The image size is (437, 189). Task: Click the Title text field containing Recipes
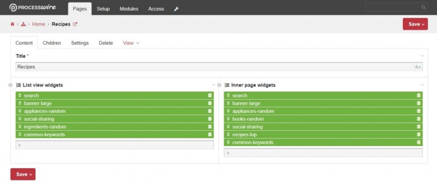(214, 67)
